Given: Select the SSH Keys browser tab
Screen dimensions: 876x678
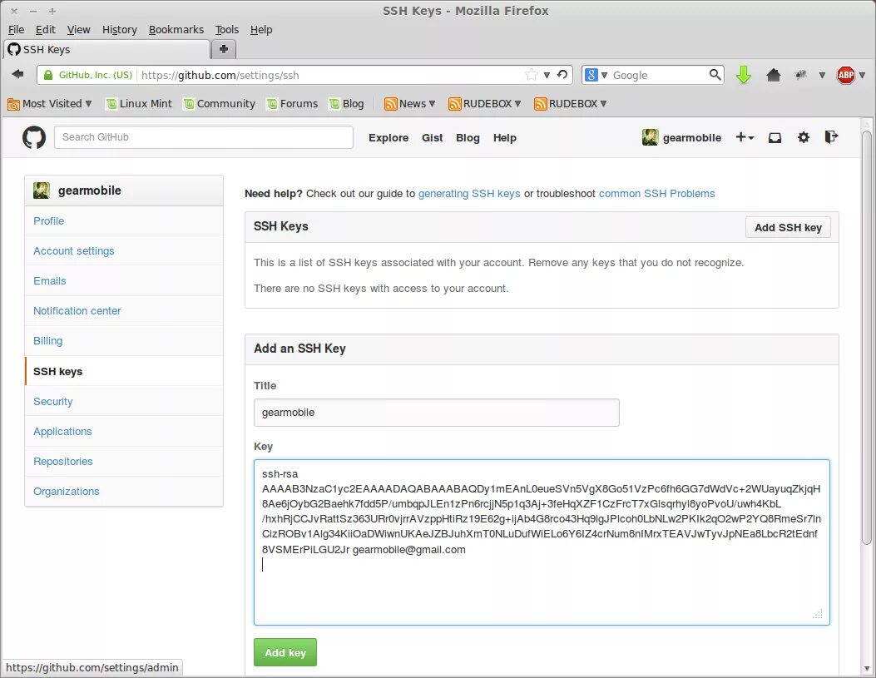Looking at the screenshot, I should (x=107, y=49).
